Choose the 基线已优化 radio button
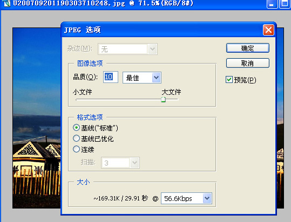This screenshot has height=222, width=291. (76, 138)
